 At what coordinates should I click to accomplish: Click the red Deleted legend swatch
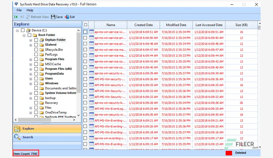(229, 153)
